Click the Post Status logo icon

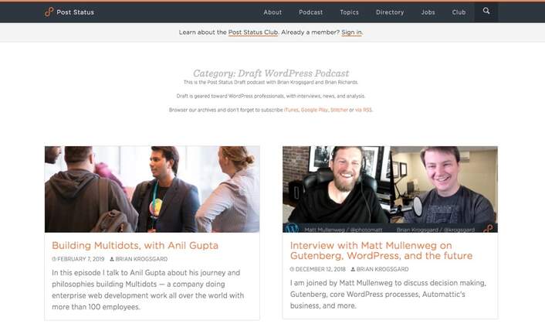tap(49, 12)
